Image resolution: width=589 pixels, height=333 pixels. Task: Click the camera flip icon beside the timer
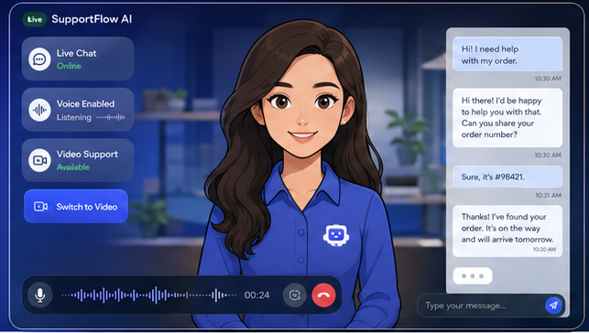[x=295, y=295]
